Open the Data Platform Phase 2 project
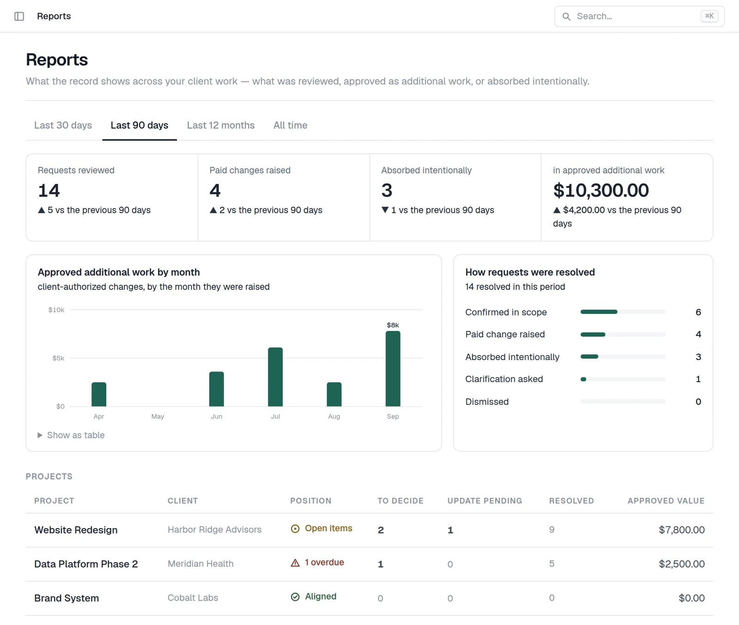 point(86,564)
